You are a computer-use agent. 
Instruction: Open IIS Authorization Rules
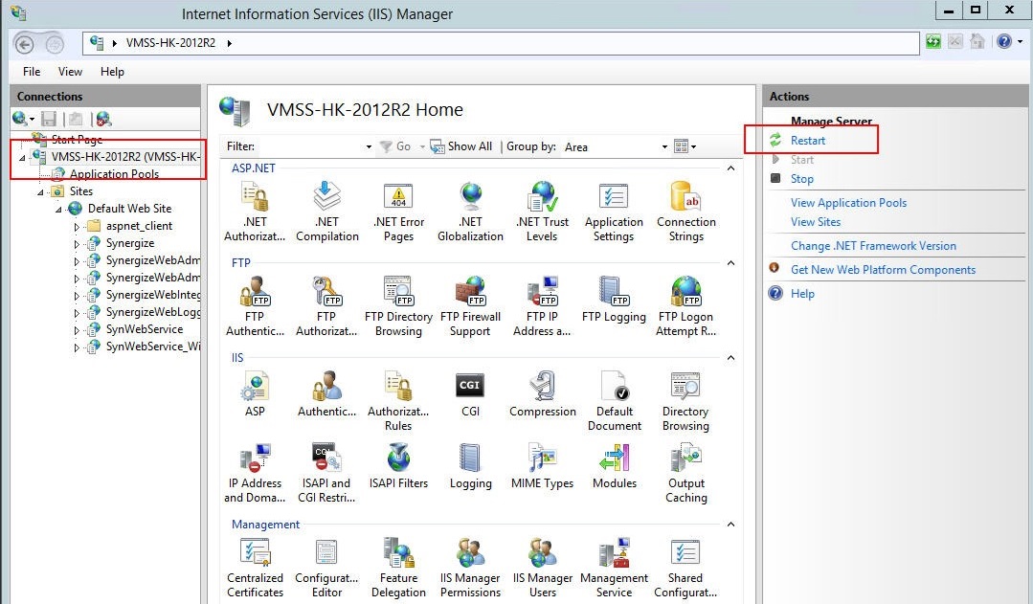398,400
